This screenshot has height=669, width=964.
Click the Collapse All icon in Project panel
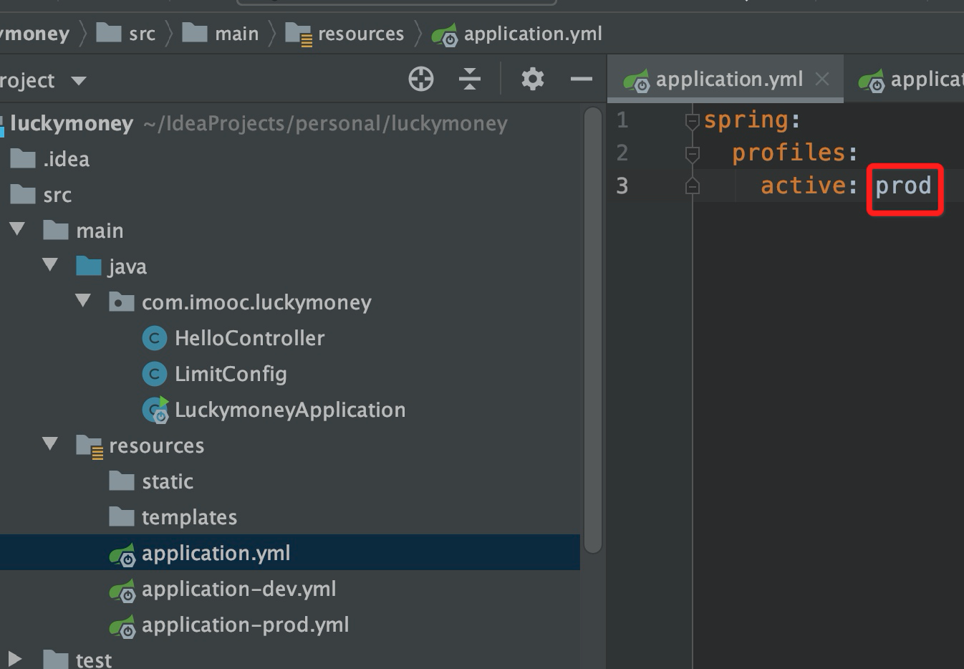470,79
